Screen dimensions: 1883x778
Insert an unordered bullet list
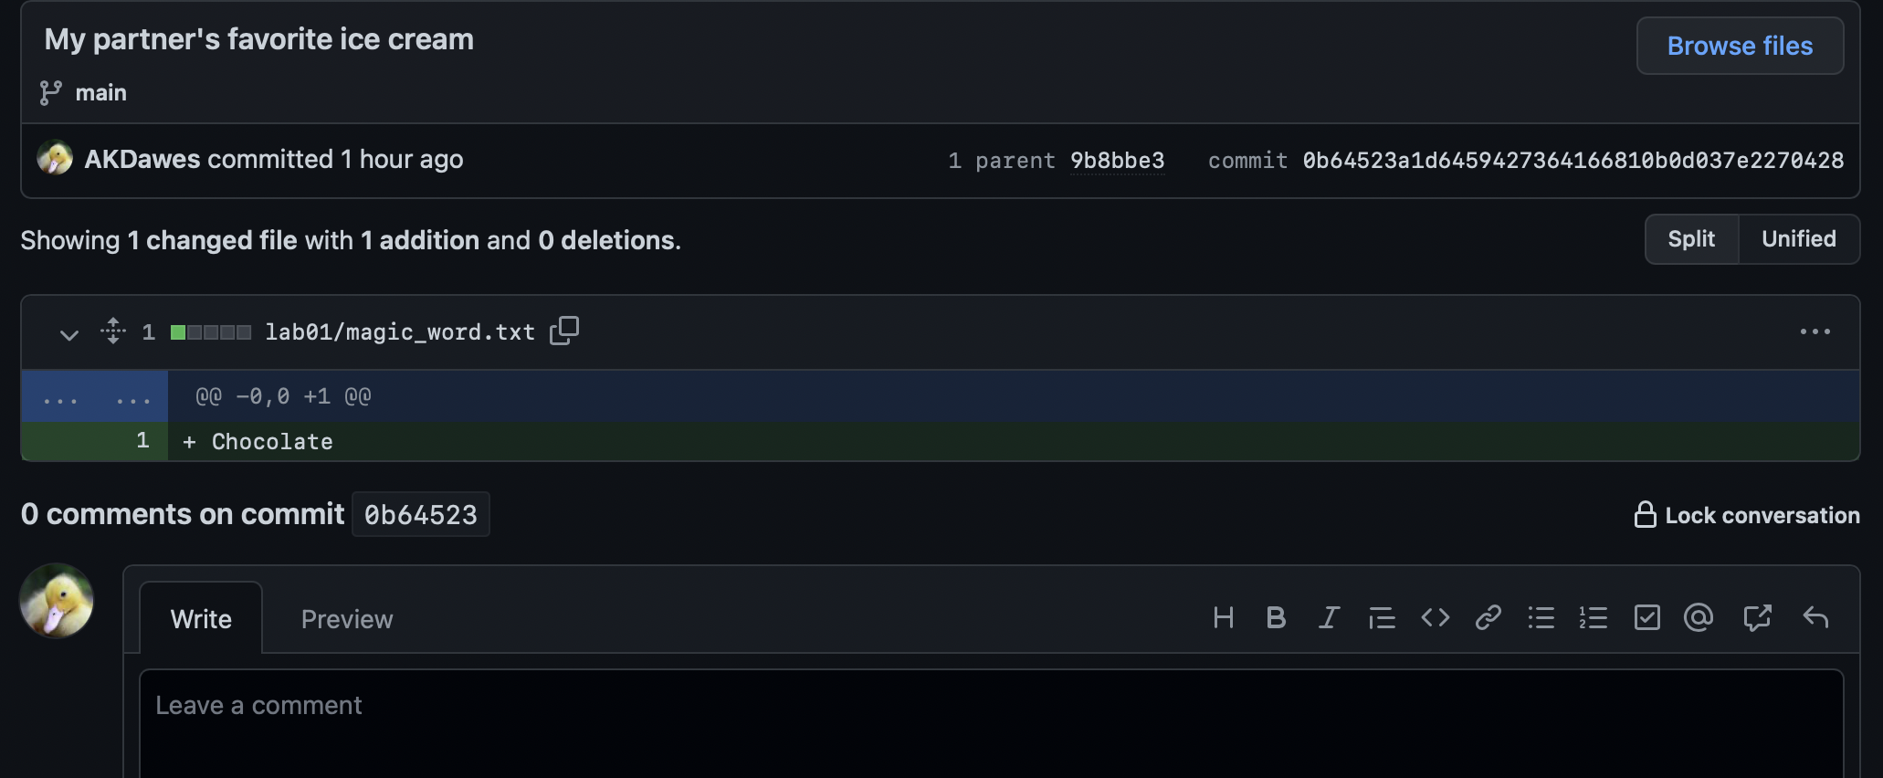point(1541,618)
